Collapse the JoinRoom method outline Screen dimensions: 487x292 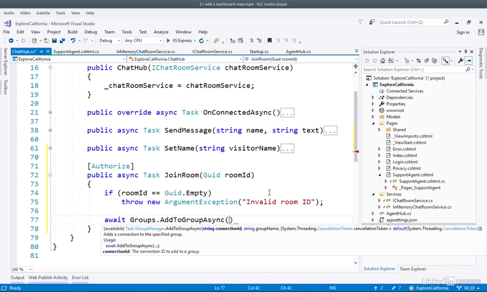[x=50, y=175]
